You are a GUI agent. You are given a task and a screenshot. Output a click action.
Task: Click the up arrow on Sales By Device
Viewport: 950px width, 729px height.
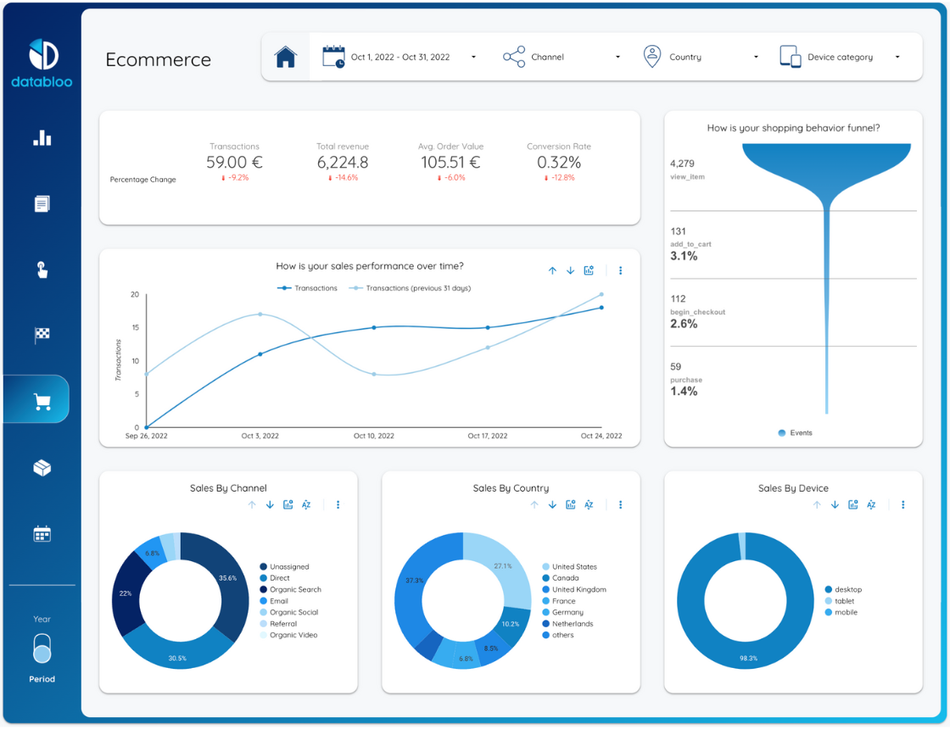[x=816, y=504]
